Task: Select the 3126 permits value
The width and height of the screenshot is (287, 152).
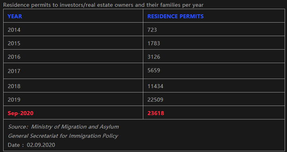Action: point(154,57)
